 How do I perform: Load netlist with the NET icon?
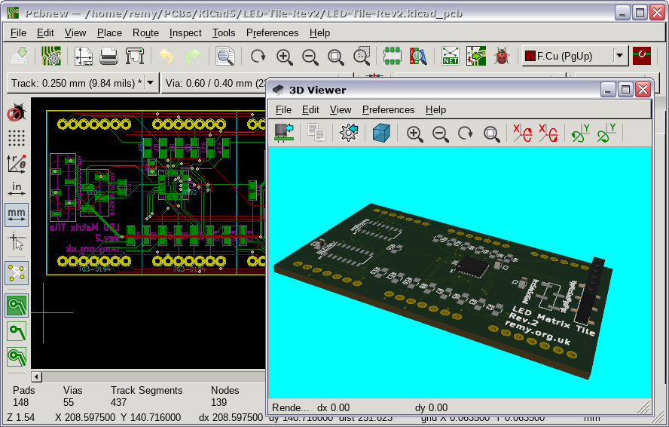pos(450,56)
